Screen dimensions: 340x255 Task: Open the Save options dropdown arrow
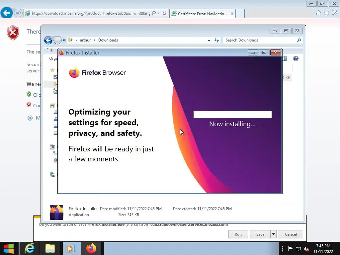click(x=274, y=234)
